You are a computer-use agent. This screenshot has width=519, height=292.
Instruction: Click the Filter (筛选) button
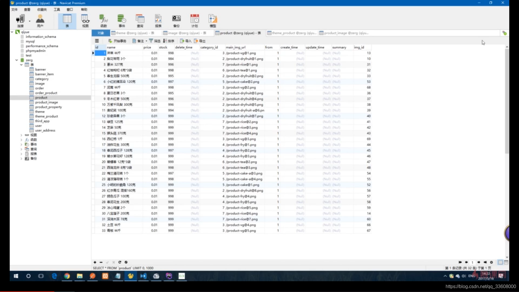(155, 41)
